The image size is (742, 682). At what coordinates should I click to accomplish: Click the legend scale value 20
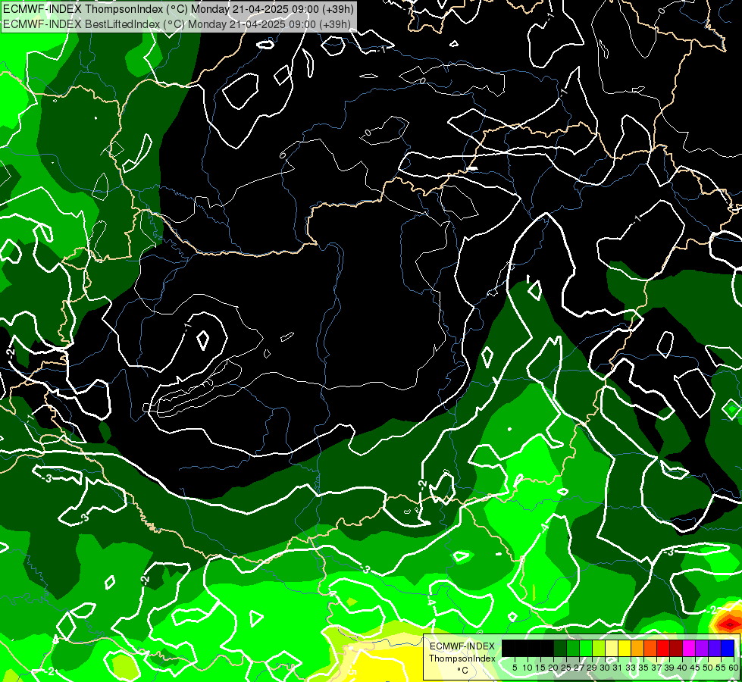tap(553, 668)
